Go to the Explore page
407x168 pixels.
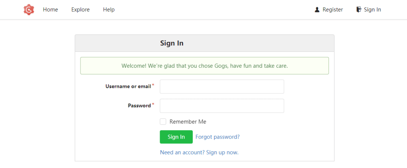point(80,10)
